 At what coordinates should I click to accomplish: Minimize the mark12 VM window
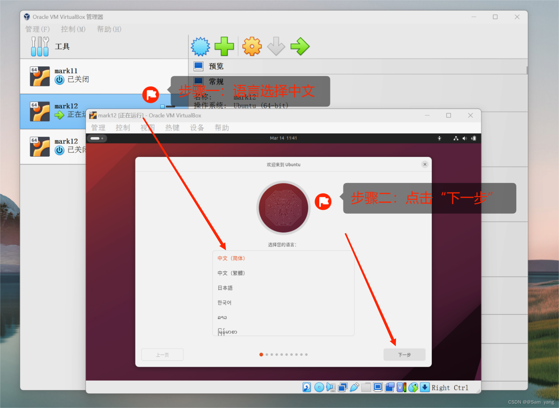(427, 116)
